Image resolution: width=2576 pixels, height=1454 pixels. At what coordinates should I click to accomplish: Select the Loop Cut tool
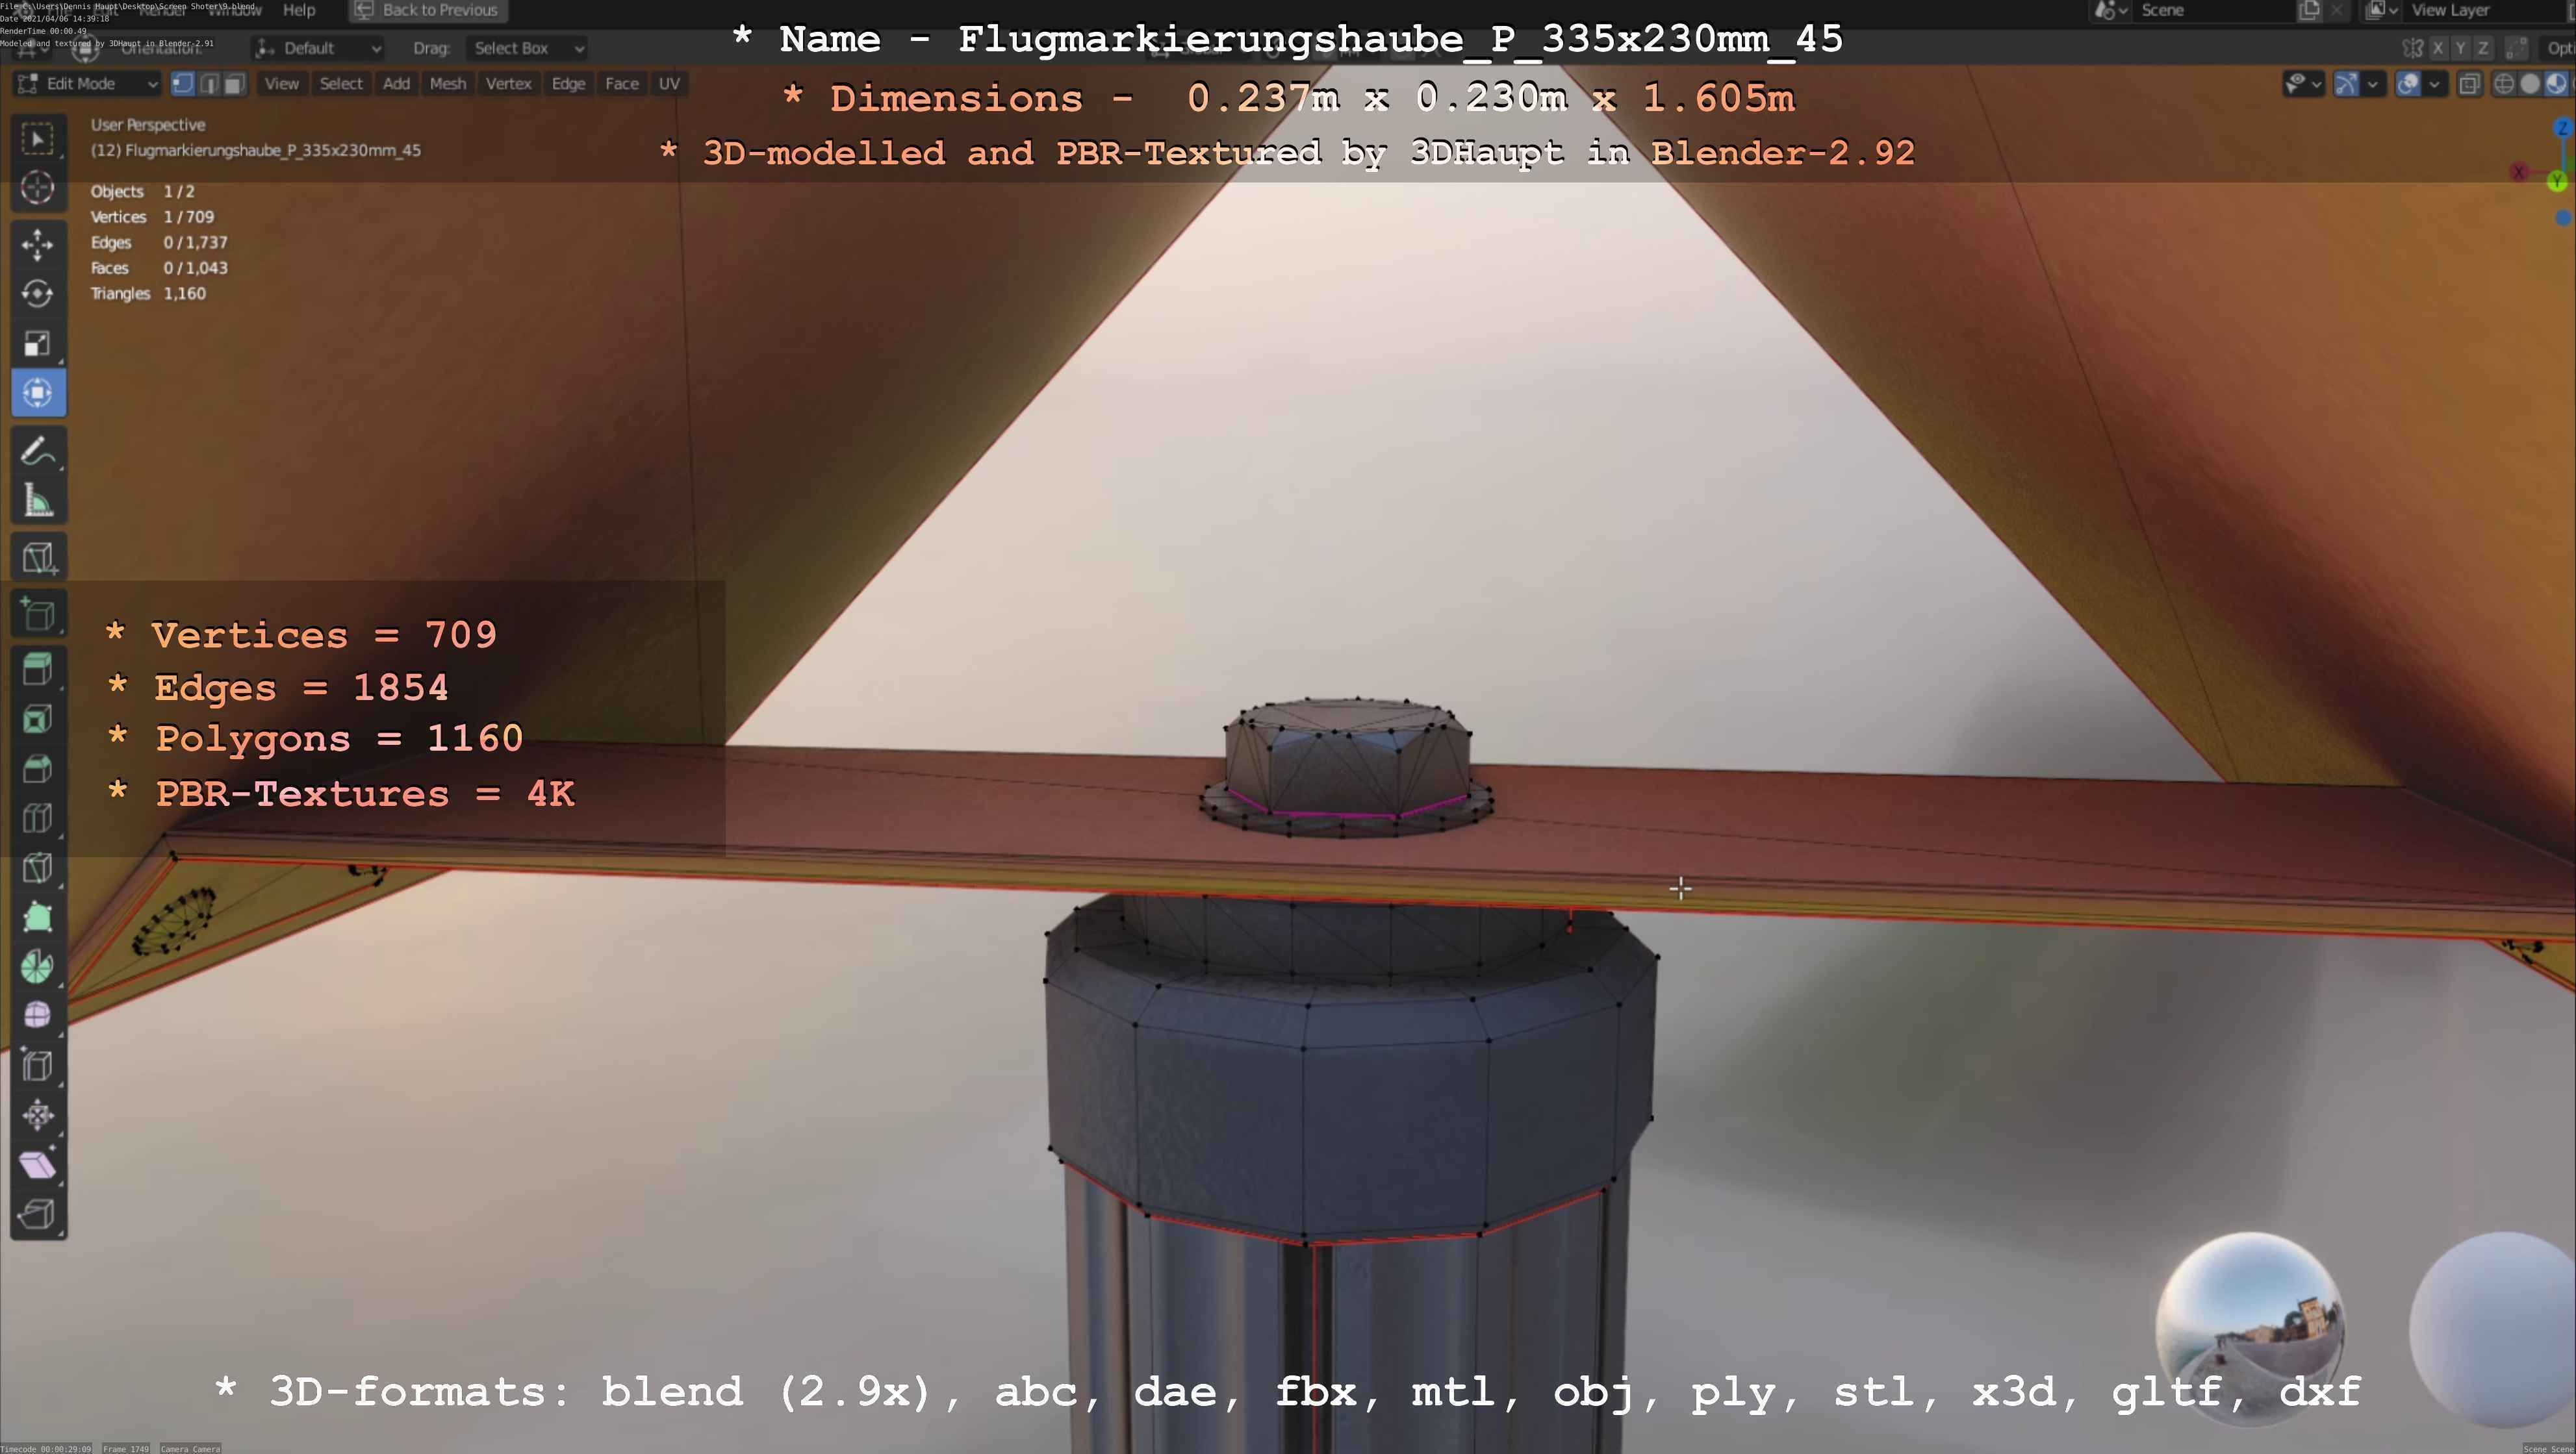pyautogui.click(x=38, y=818)
